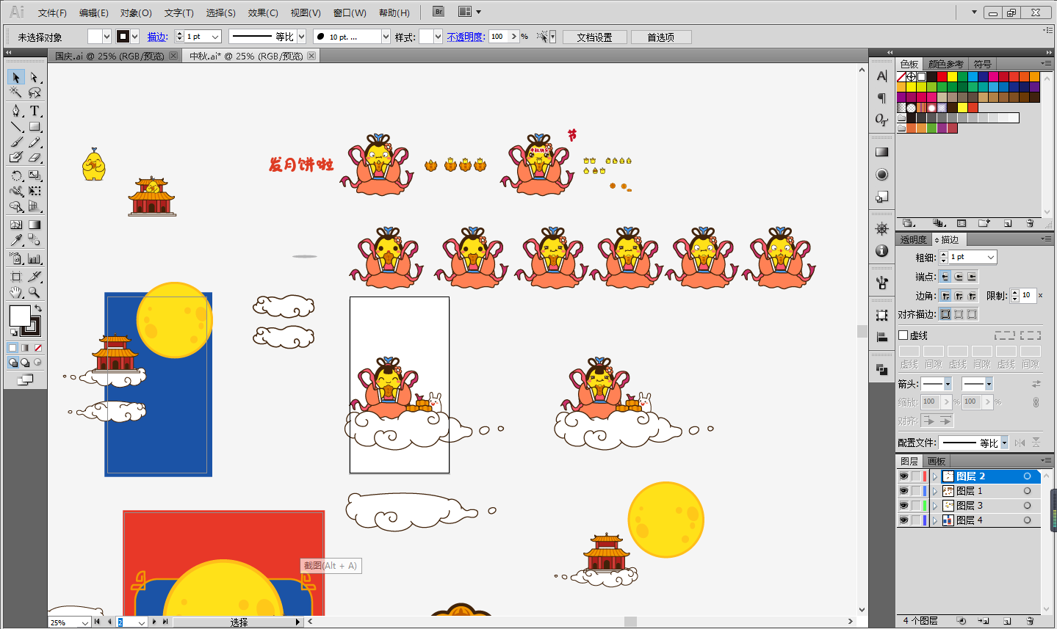1057x629 pixels.
Task: Expand layer 图层 3 contents
Action: pyautogui.click(x=935, y=506)
